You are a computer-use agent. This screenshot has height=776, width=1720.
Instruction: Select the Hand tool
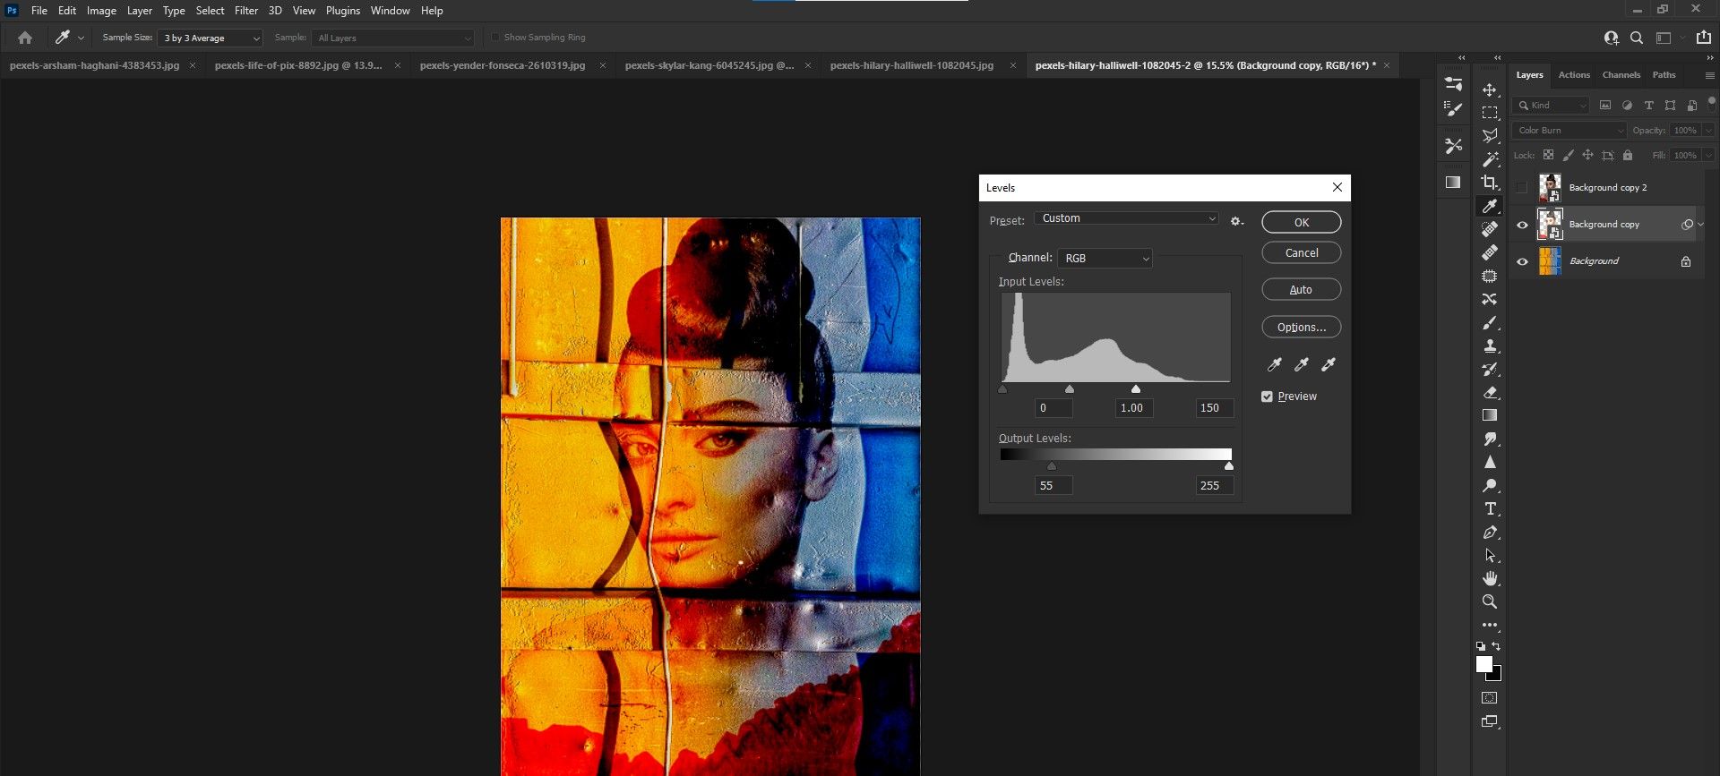tap(1490, 578)
